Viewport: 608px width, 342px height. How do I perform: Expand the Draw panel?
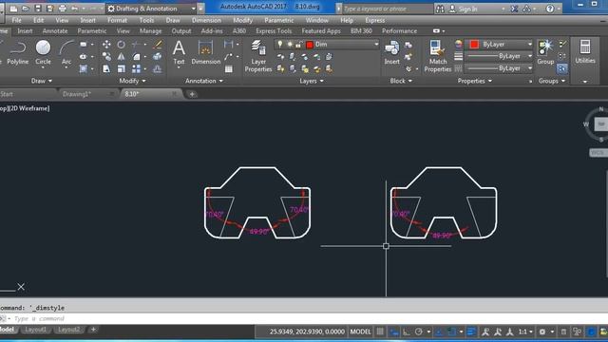[42, 81]
